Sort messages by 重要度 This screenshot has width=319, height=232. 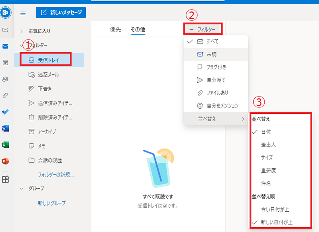coord(280,170)
